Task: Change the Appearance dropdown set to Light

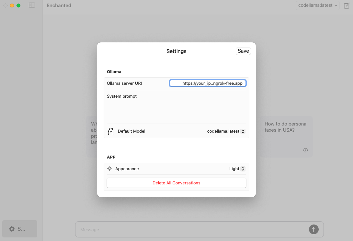Action: tap(237, 169)
